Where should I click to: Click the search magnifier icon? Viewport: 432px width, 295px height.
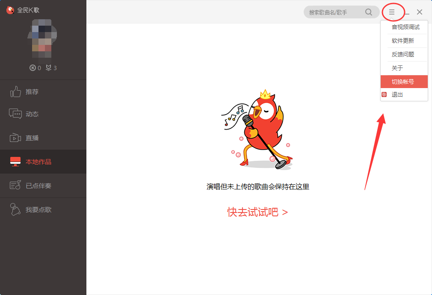click(368, 12)
